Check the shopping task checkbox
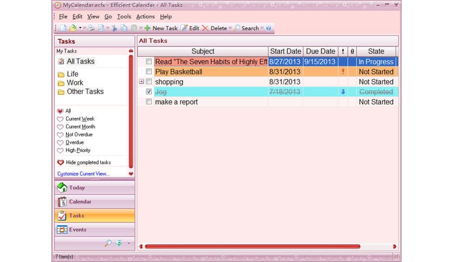The width and height of the screenshot is (453, 262). (149, 82)
